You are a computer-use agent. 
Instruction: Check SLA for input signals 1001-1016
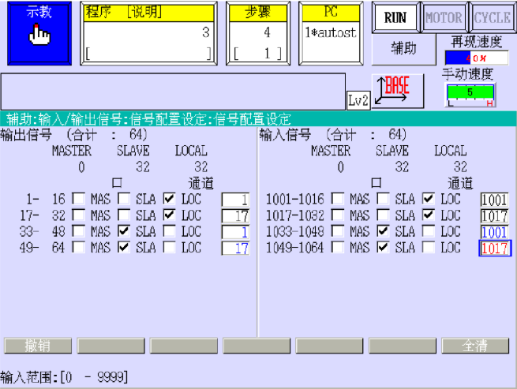tap(383, 199)
